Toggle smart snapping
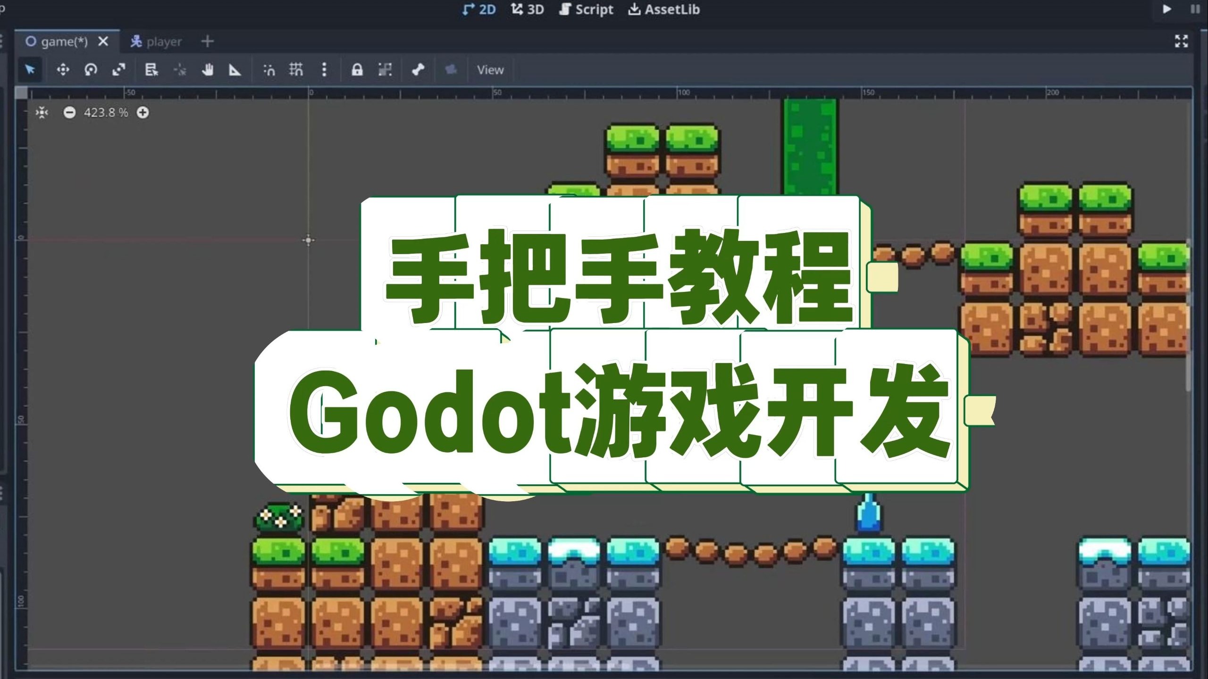This screenshot has width=1208, height=679. [x=268, y=70]
